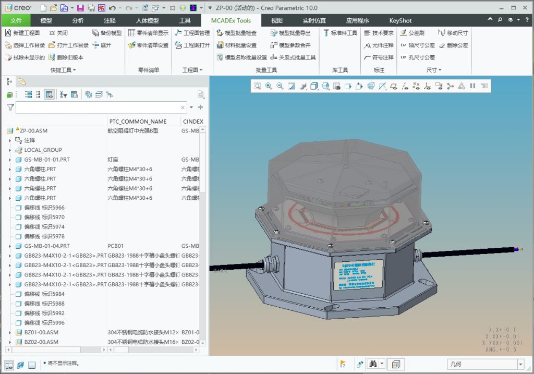The width and height of the screenshot is (534, 374).
Task: Click the New file icon in title toolbar
Action: (x=43, y=8)
